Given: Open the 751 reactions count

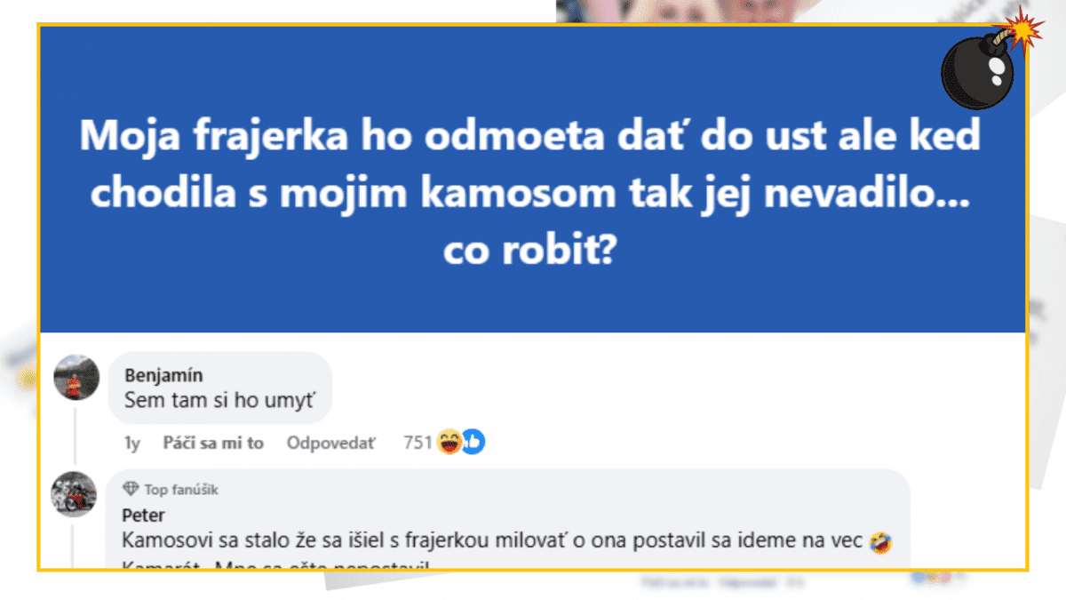Looking at the screenshot, I should (x=418, y=443).
